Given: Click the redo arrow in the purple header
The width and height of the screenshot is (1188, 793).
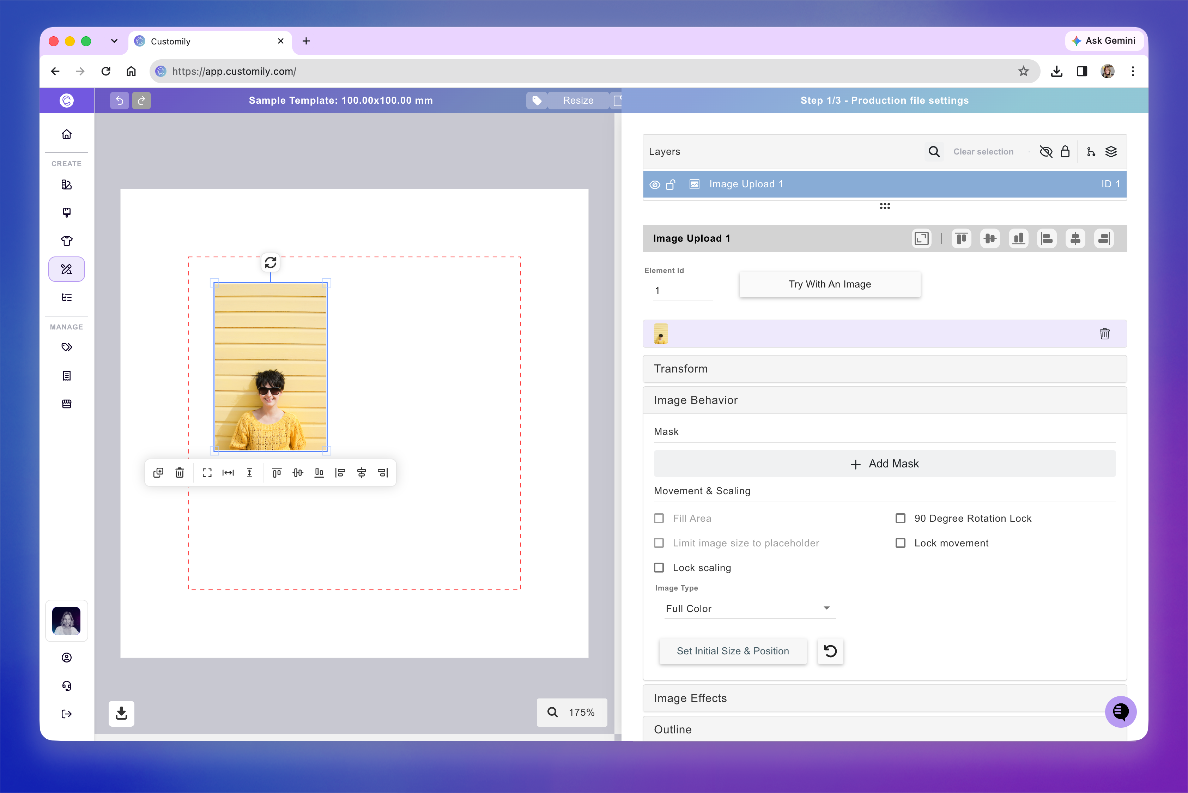Looking at the screenshot, I should click(x=141, y=100).
